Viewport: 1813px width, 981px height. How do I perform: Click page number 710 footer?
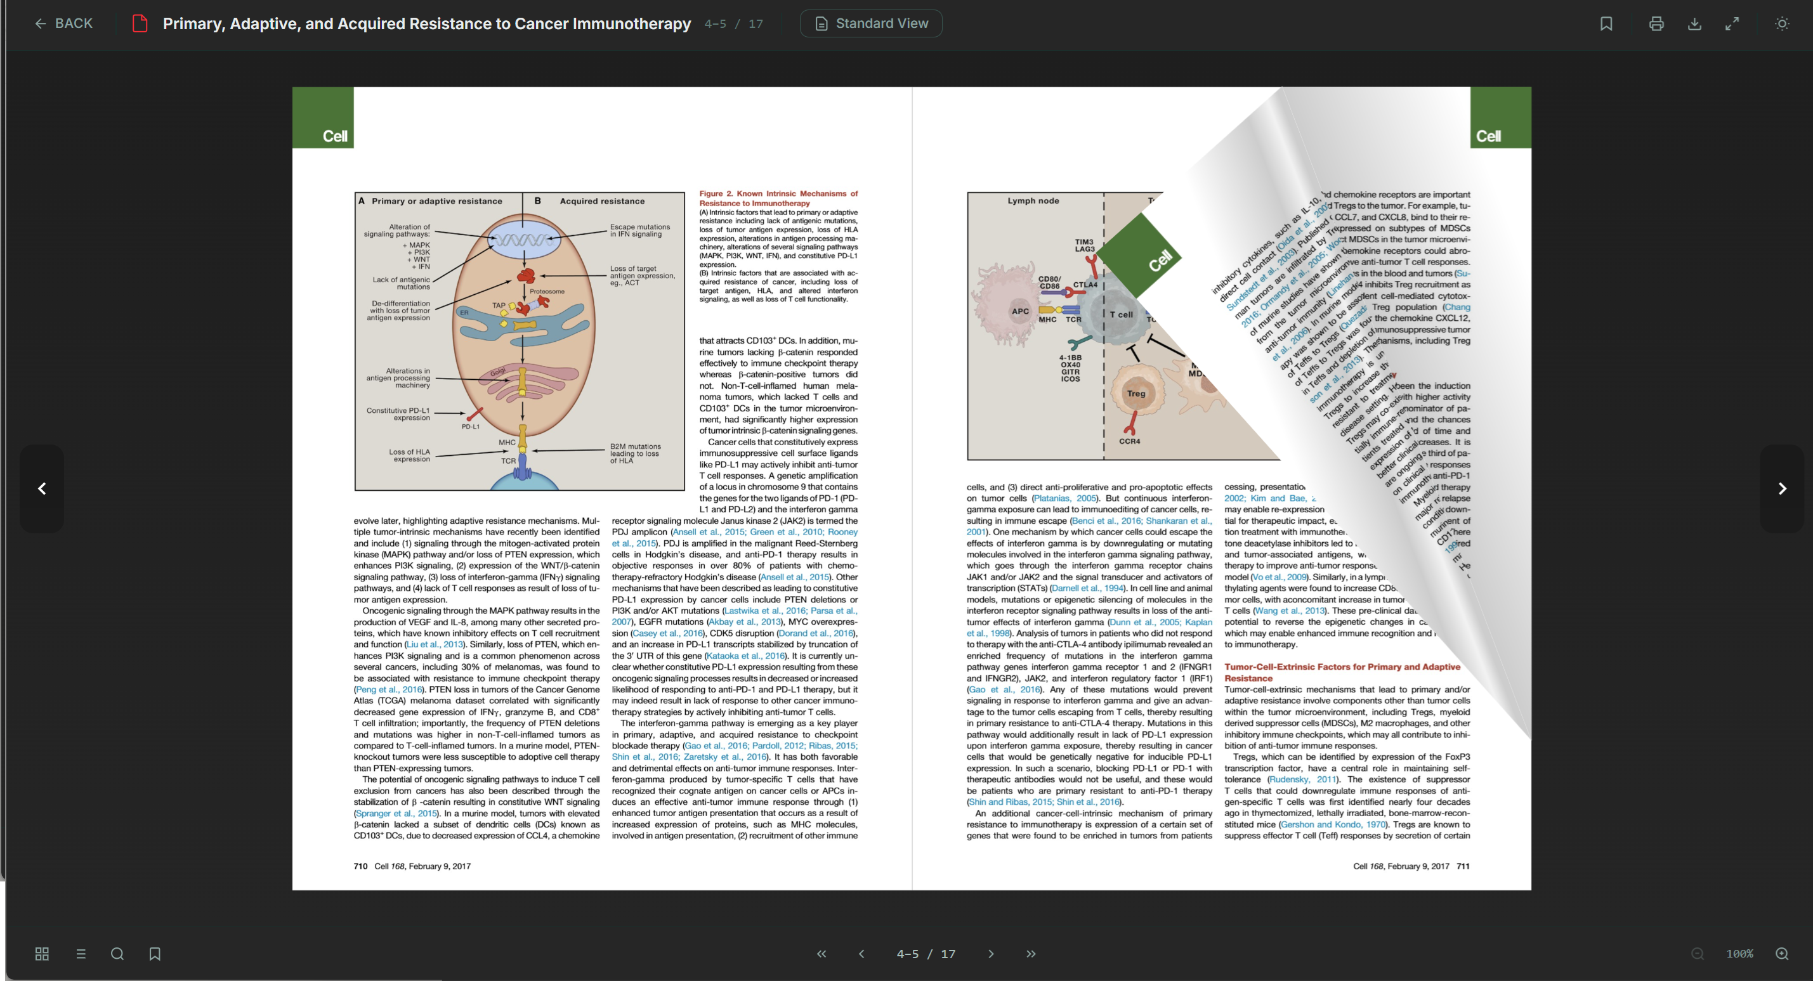(x=360, y=866)
